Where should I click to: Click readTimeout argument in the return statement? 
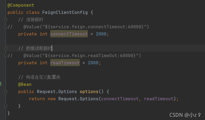click(x=158, y=99)
